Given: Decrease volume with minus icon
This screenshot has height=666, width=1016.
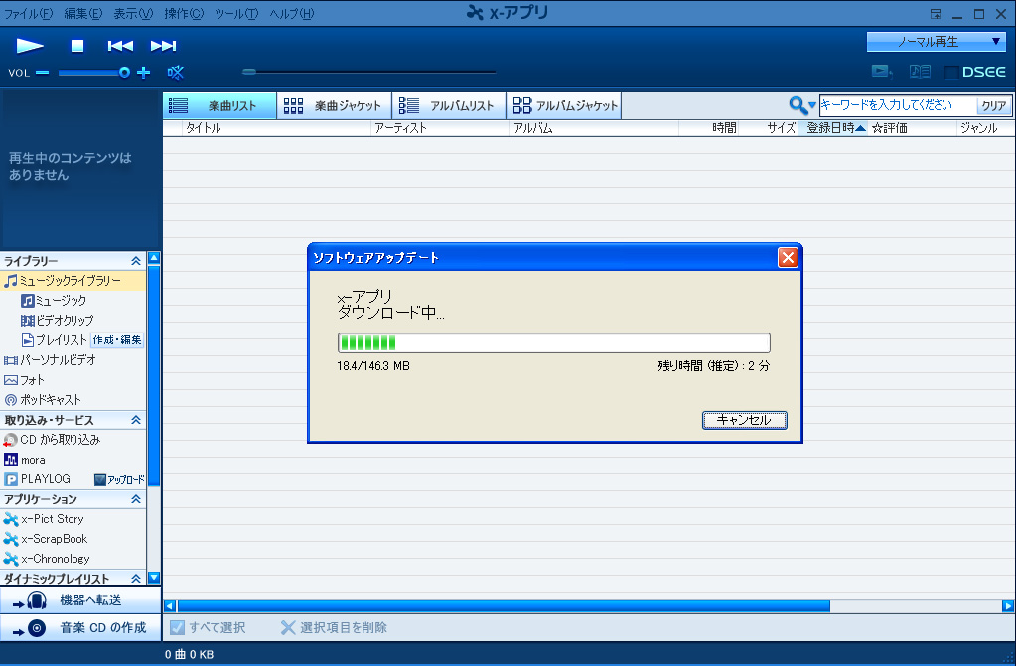Looking at the screenshot, I should (42, 73).
